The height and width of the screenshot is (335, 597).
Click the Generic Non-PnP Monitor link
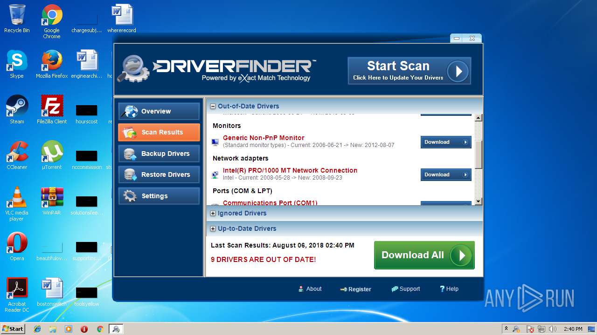point(264,138)
